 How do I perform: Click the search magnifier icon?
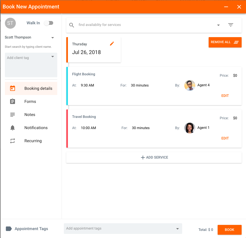[x=71, y=25]
